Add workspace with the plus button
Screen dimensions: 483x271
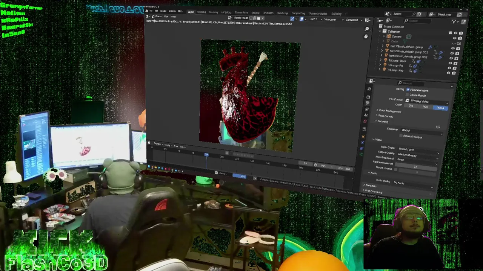[346, 14]
